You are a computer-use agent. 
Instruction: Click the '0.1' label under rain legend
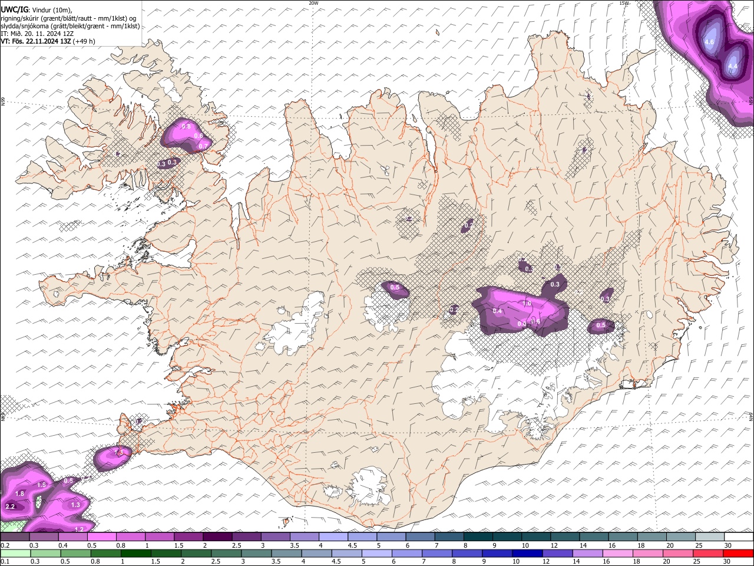pos(5,561)
